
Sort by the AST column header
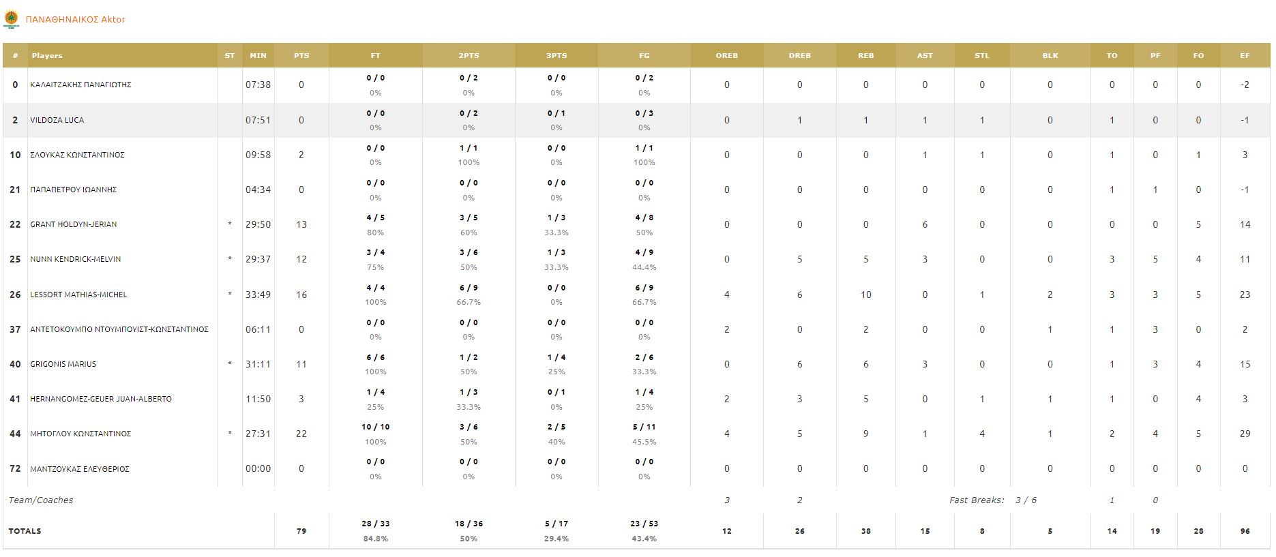click(x=925, y=56)
